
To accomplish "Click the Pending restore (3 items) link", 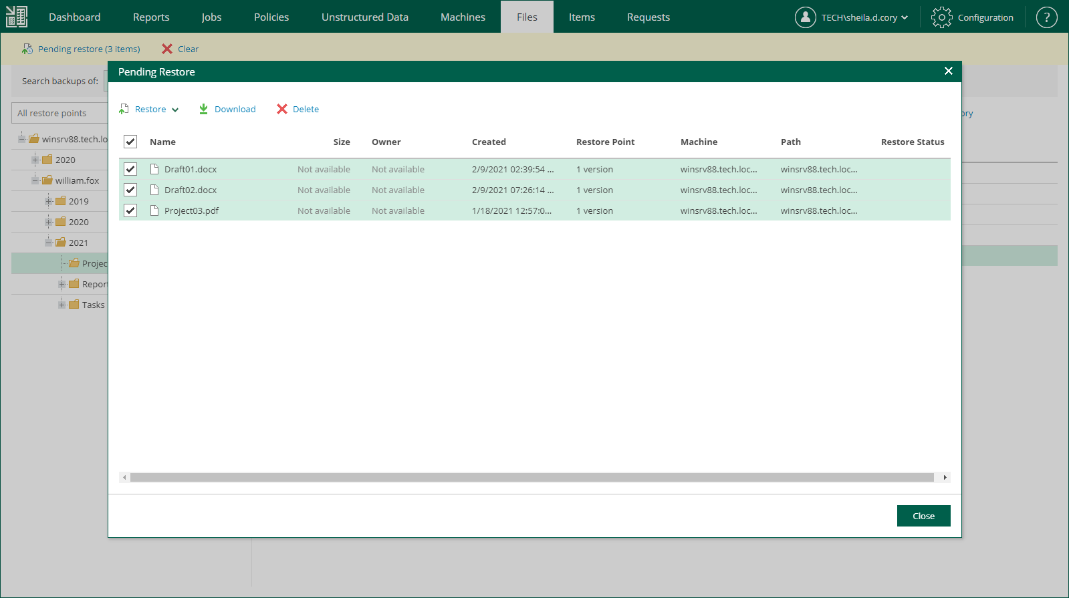I will point(88,49).
